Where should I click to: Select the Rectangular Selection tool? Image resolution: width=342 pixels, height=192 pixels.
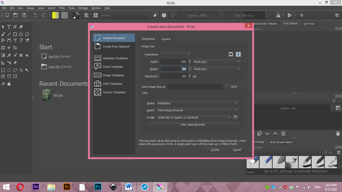pyautogui.click(x=3, y=70)
